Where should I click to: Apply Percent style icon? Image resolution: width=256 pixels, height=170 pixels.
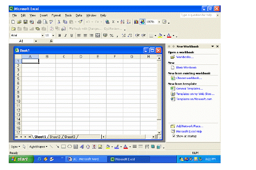112,36
